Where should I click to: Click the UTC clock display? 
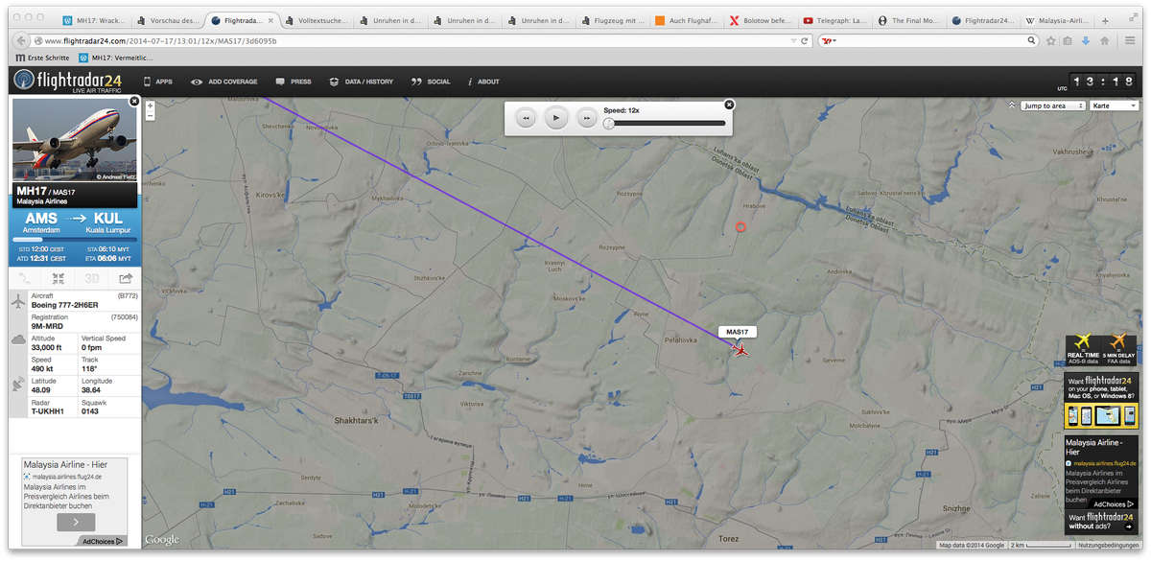[1105, 82]
